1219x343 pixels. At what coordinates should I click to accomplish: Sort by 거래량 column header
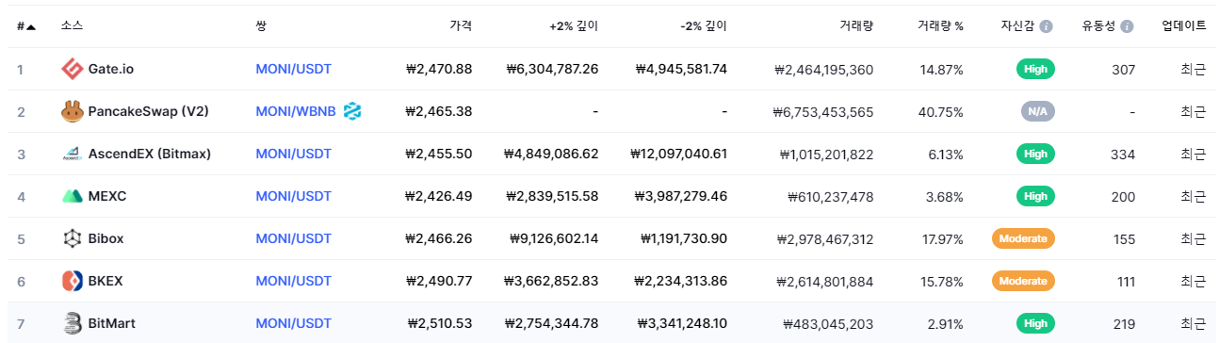[x=857, y=26]
